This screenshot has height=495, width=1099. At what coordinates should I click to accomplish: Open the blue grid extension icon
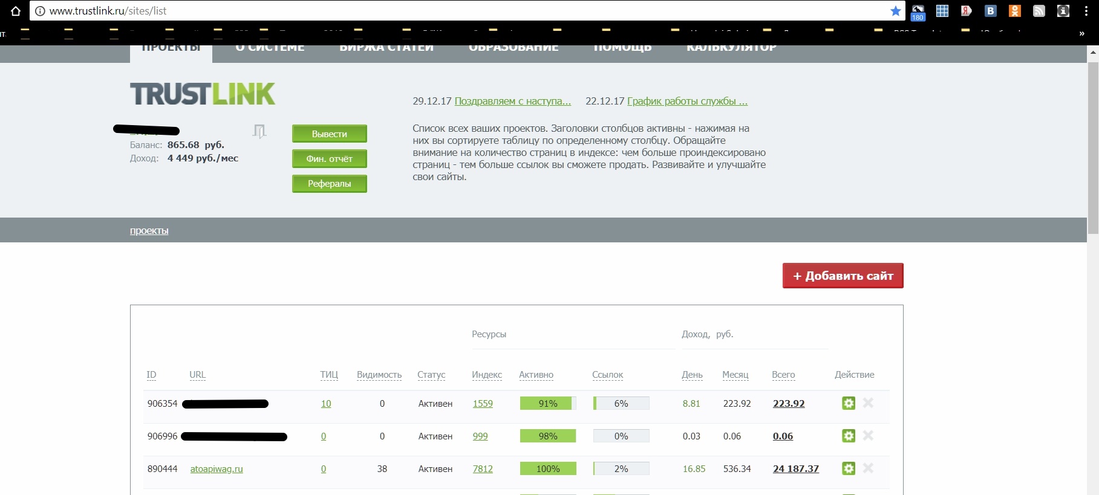click(x=942, y=11)
